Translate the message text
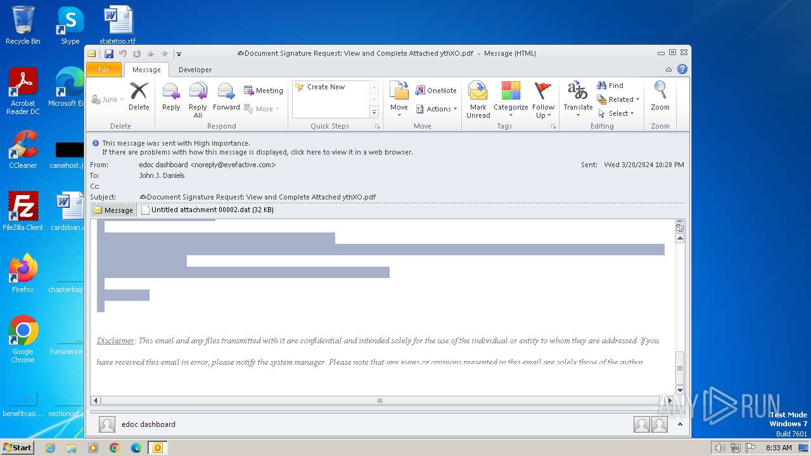Image resolution: width=811 pixels, height=456 pixels. click(x=578, y=100)
